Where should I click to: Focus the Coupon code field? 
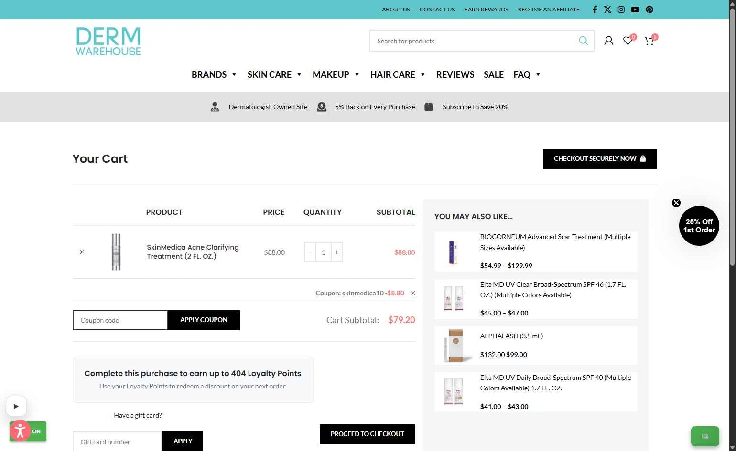pyautogui.click(x=120, y=320)
